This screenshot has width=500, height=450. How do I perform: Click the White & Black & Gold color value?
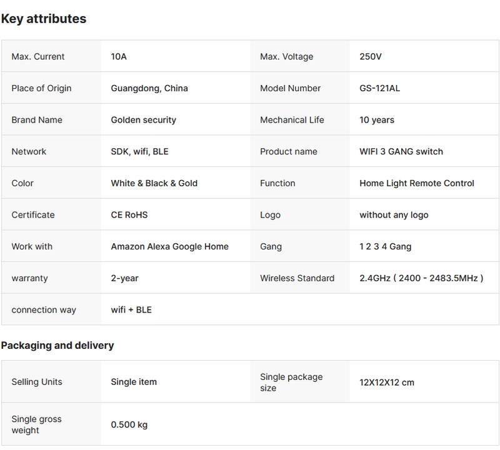[x=154, y=183]
